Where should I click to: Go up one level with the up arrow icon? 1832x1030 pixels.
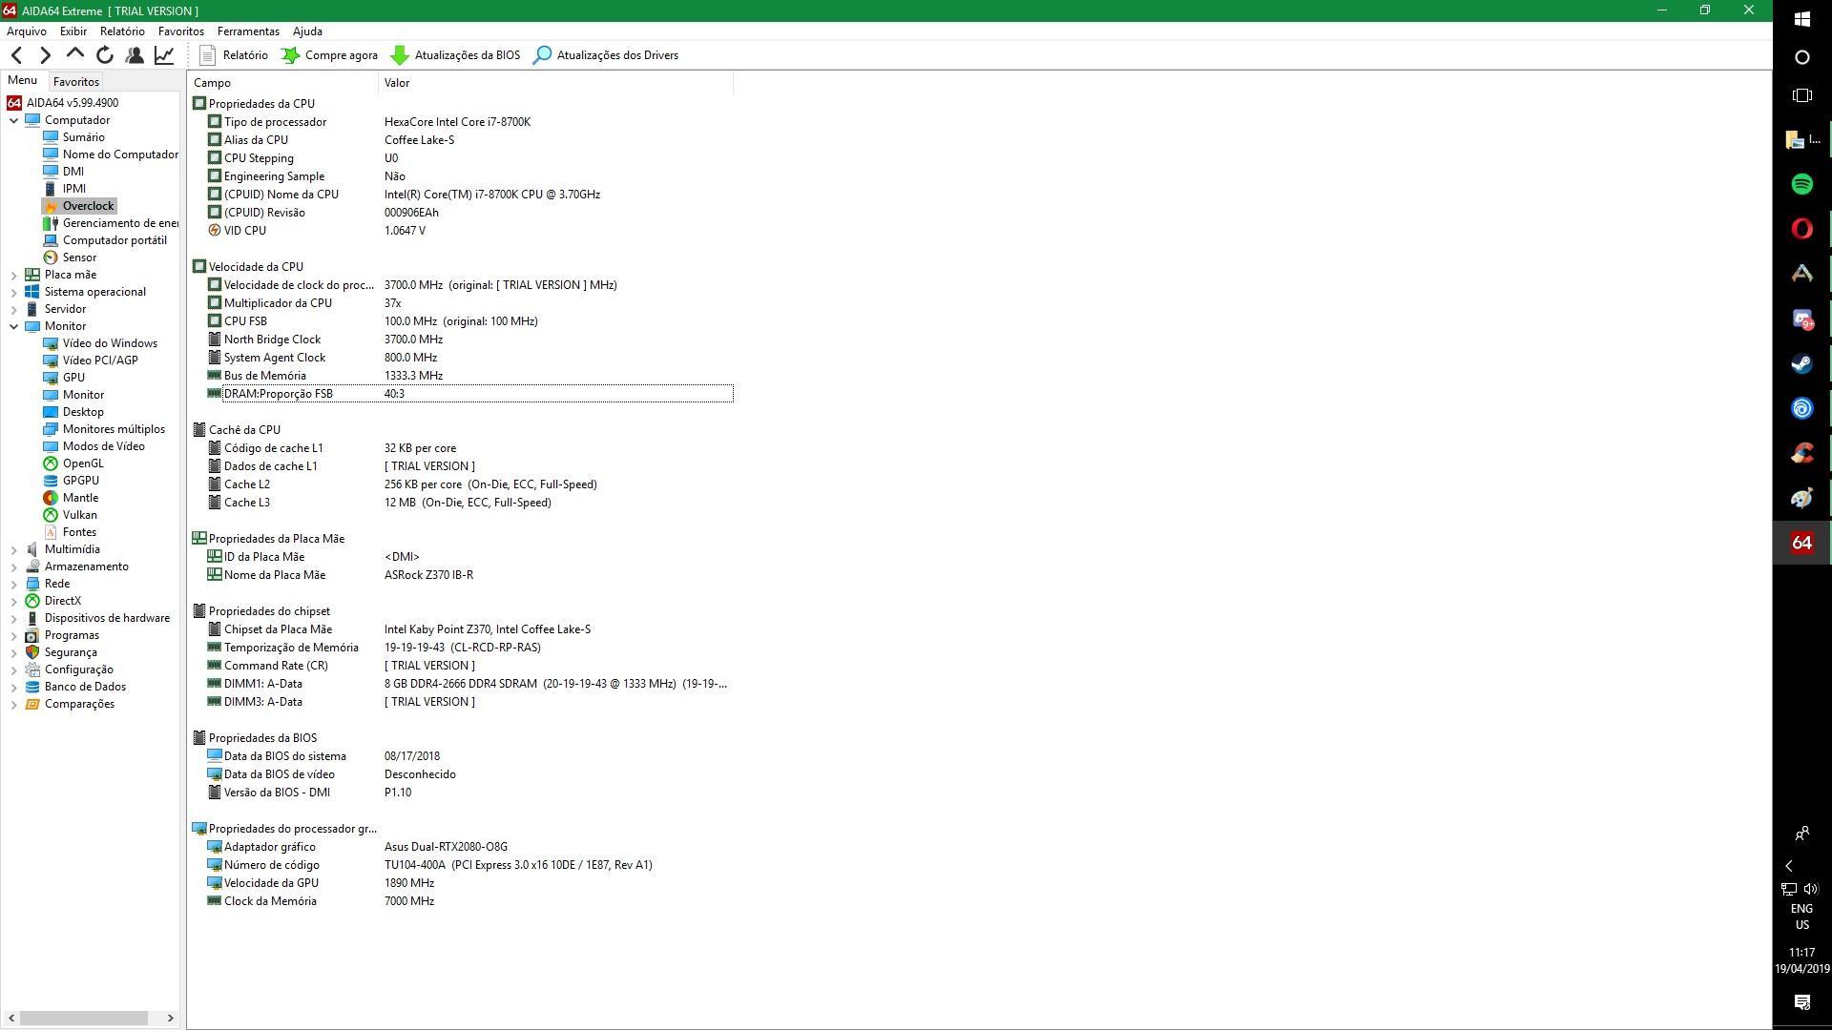point(74,55)
